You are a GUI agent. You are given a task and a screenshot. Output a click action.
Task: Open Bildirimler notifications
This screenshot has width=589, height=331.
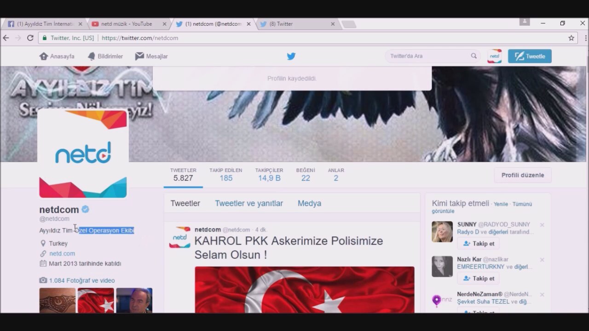point(105,56)
